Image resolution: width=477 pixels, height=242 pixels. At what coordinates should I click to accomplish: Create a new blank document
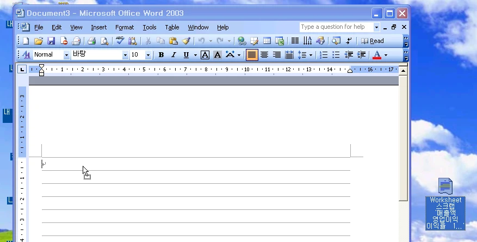pyautogui.click(x=26, y=41)
